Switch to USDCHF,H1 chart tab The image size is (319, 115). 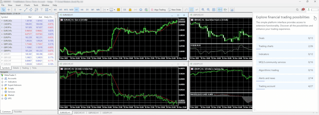point(79,113)
